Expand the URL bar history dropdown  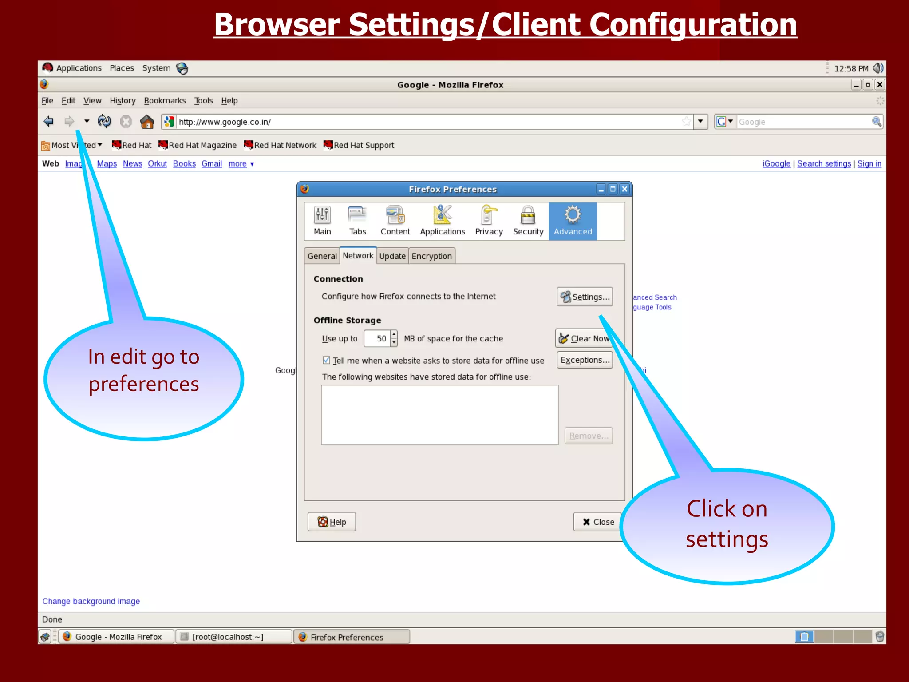pyautogui.click(x=700, y=121)
